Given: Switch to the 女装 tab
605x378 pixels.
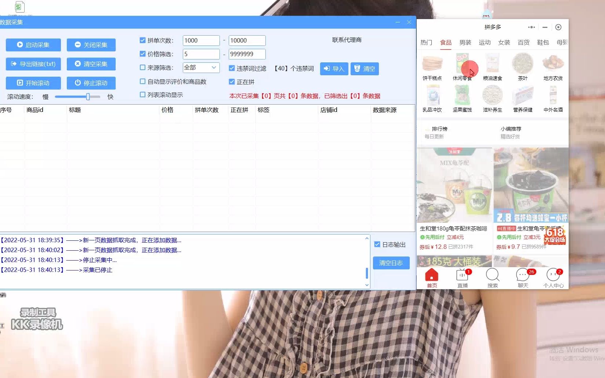Looking at the screenshot, I should [504, 43].
